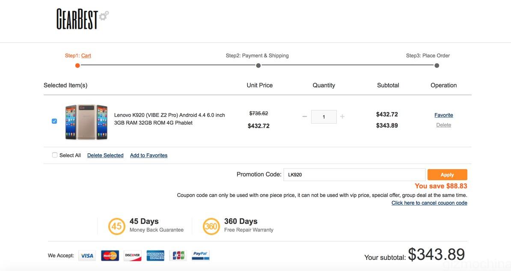Click the JCB card icon
The height and width of the screenshot is (271, 511).
tap(178, 256)
